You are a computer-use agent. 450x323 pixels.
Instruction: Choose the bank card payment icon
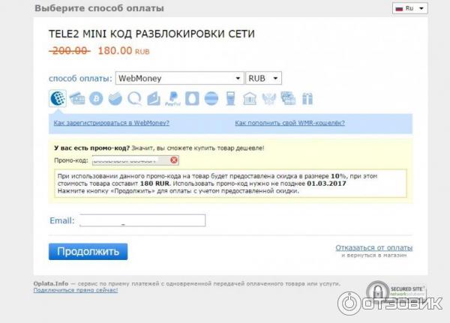click(x=77, y=99)
